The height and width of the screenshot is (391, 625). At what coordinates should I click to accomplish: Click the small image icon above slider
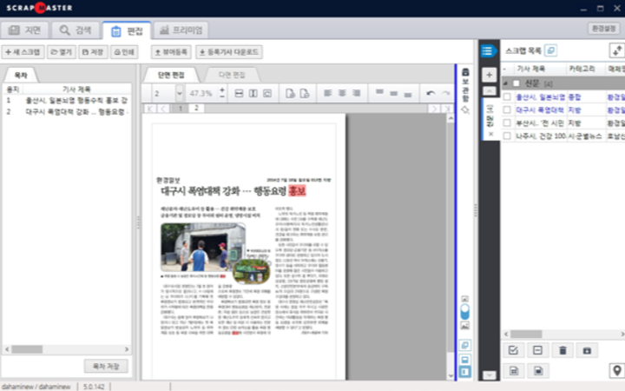pyautogui.click(x=464, y=299)
